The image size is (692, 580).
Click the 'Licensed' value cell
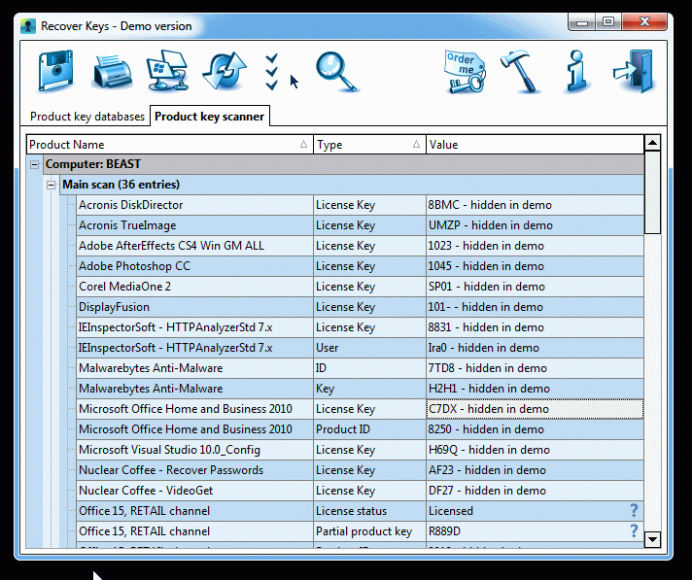[x=535, y=511]
